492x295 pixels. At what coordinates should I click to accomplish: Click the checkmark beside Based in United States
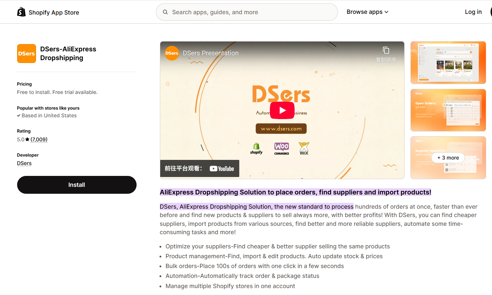[x=19, y=115]
